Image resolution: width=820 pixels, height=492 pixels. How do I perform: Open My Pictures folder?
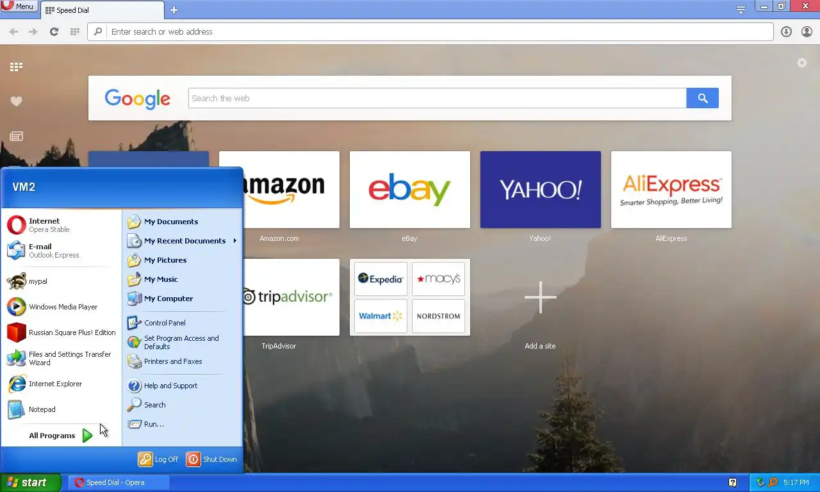coord(182,260)
